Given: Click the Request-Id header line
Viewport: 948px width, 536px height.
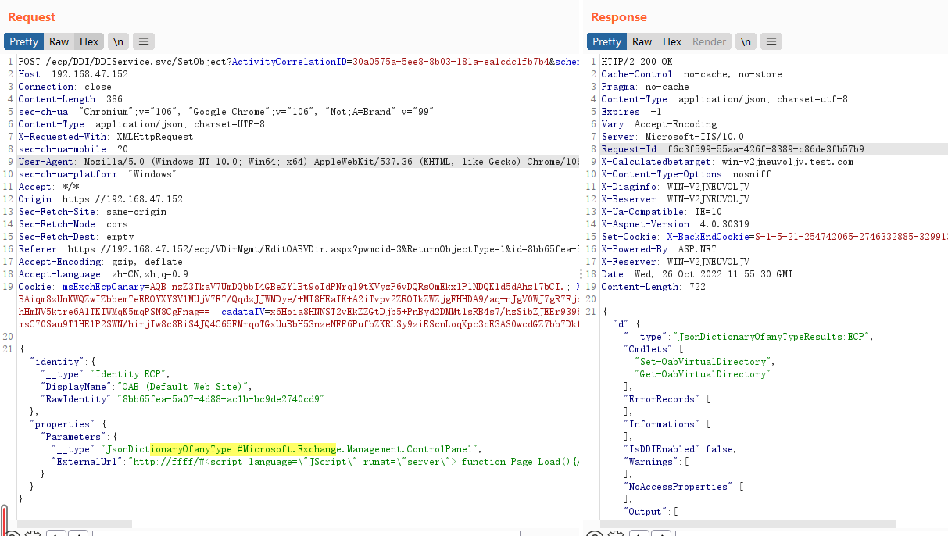Looking at the screenshot, I should (733, 149).
